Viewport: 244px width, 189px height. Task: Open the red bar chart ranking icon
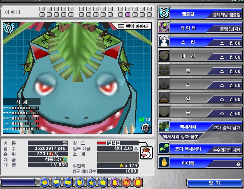click(126, 182)
